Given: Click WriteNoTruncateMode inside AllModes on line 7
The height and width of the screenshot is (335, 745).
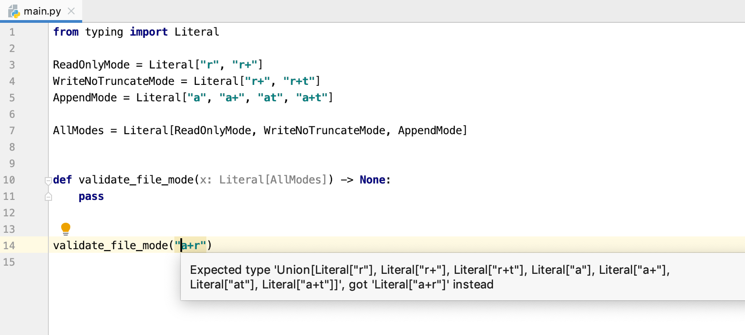Looking at the screenshot, I should pyautogui.click(x=325, y=131).
